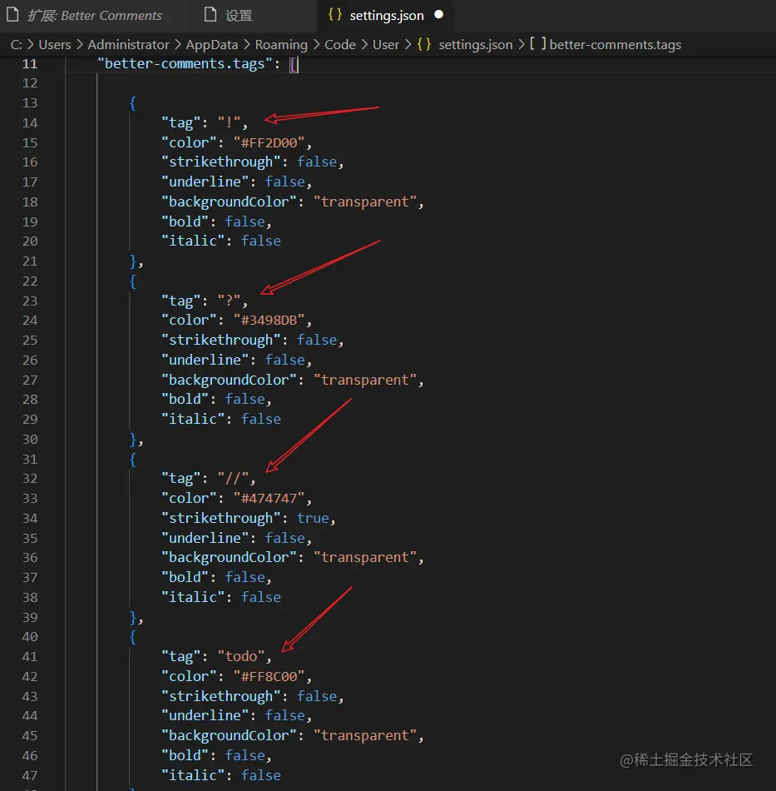Click the bold false value on line 46
Image resolution: width=776 pixels, height=791 pixels.
click(245, 756)
